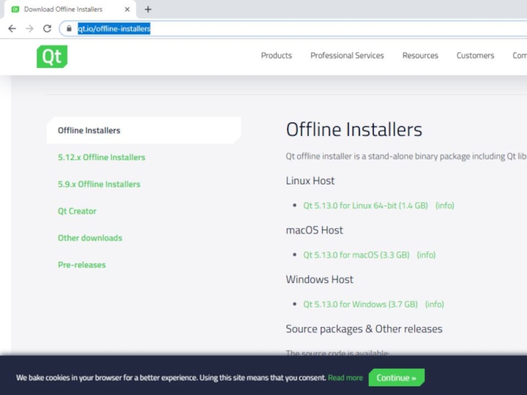Open info link for the Linux installer
Viewport: 527px width, 395px height.
[x=445, y=205]
